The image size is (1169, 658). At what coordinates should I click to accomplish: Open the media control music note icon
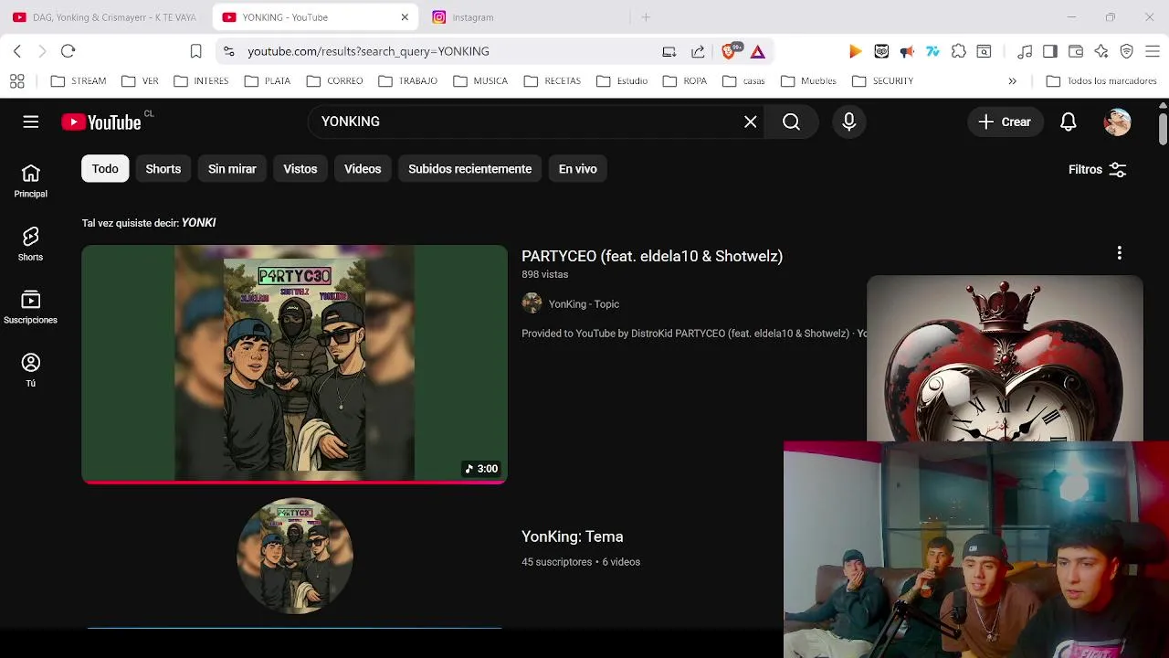pos(1025,51)
